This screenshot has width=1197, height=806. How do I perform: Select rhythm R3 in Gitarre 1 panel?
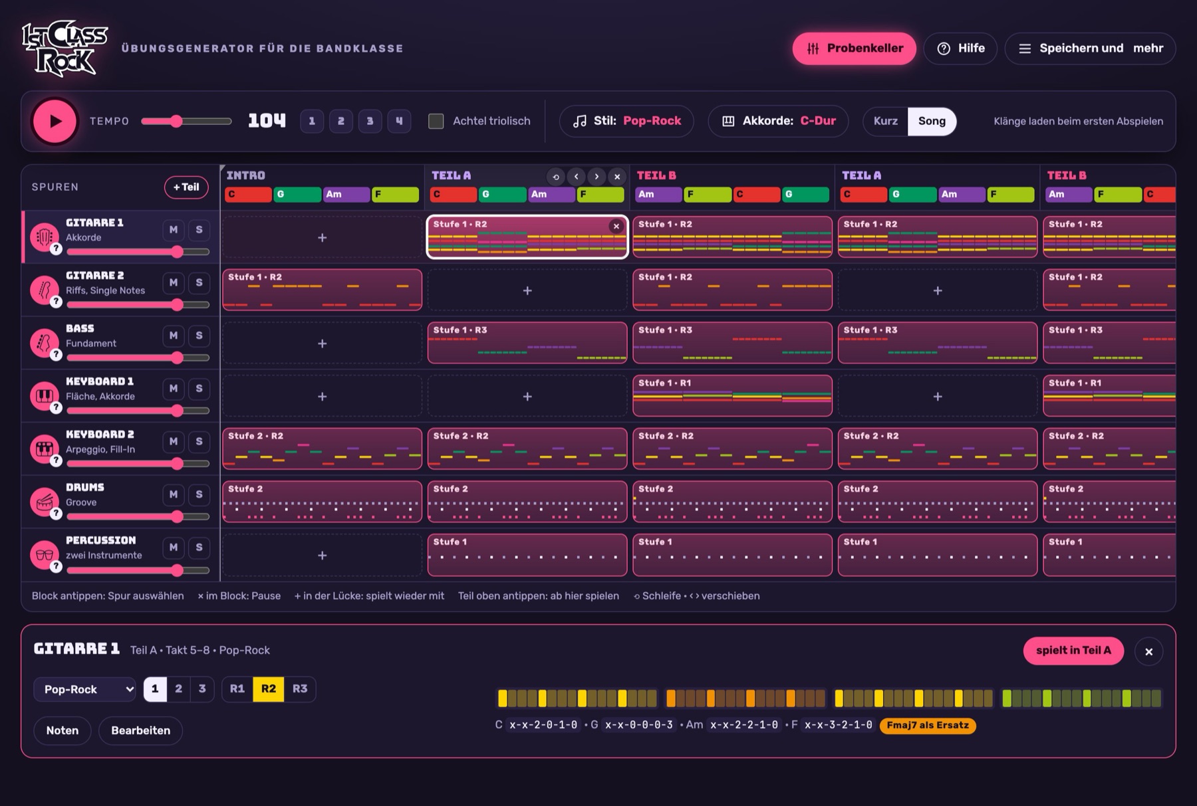[300, 689]
